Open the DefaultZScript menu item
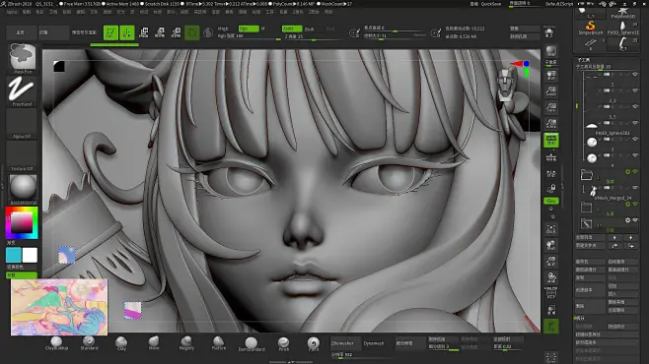Screen dimensions: 649x364 click(x=559, y=4)
